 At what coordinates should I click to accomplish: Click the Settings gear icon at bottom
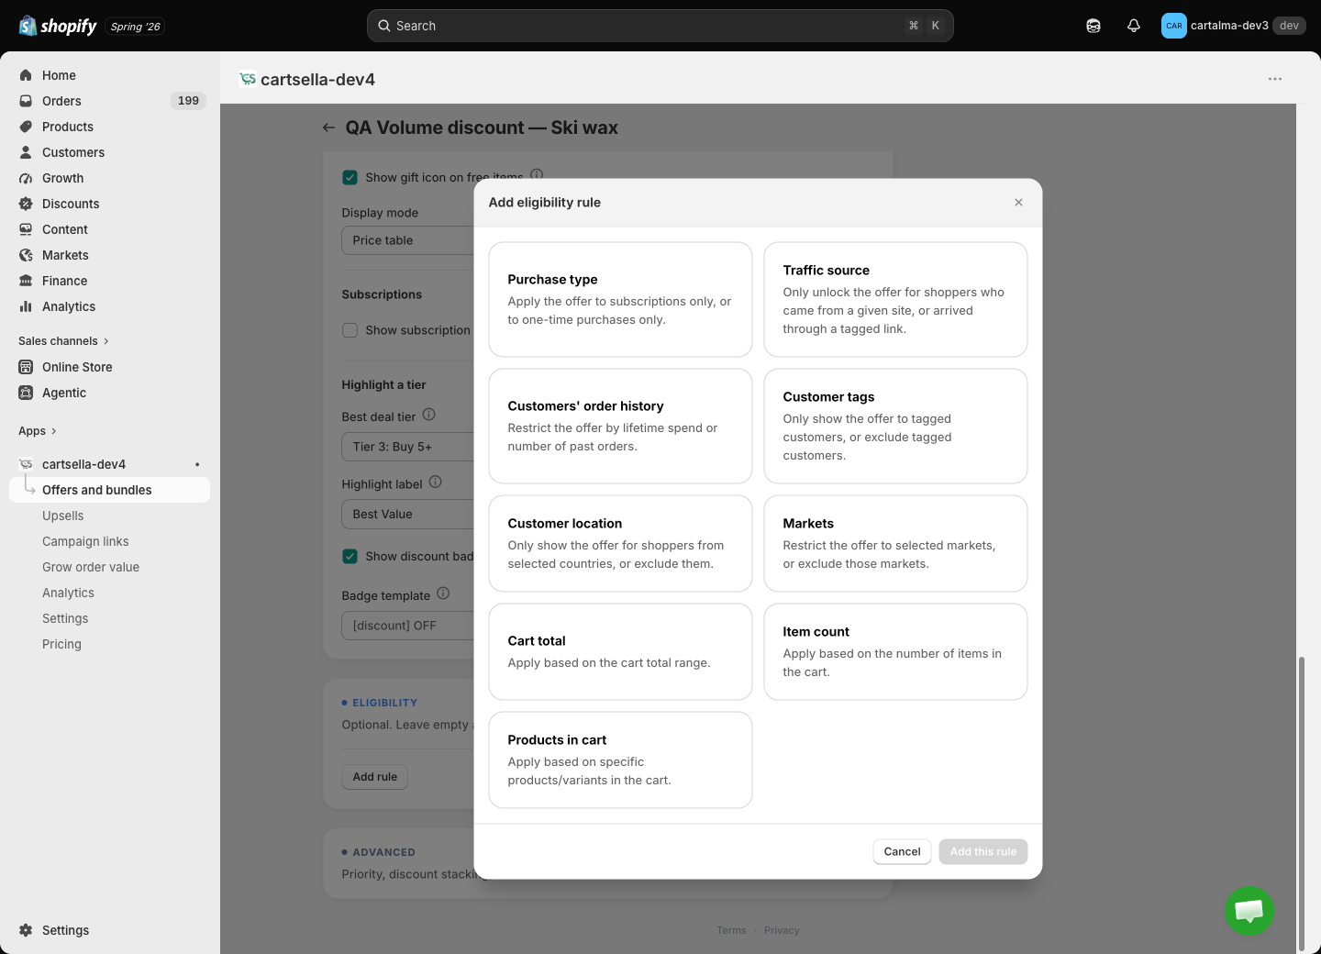[26, 930]
